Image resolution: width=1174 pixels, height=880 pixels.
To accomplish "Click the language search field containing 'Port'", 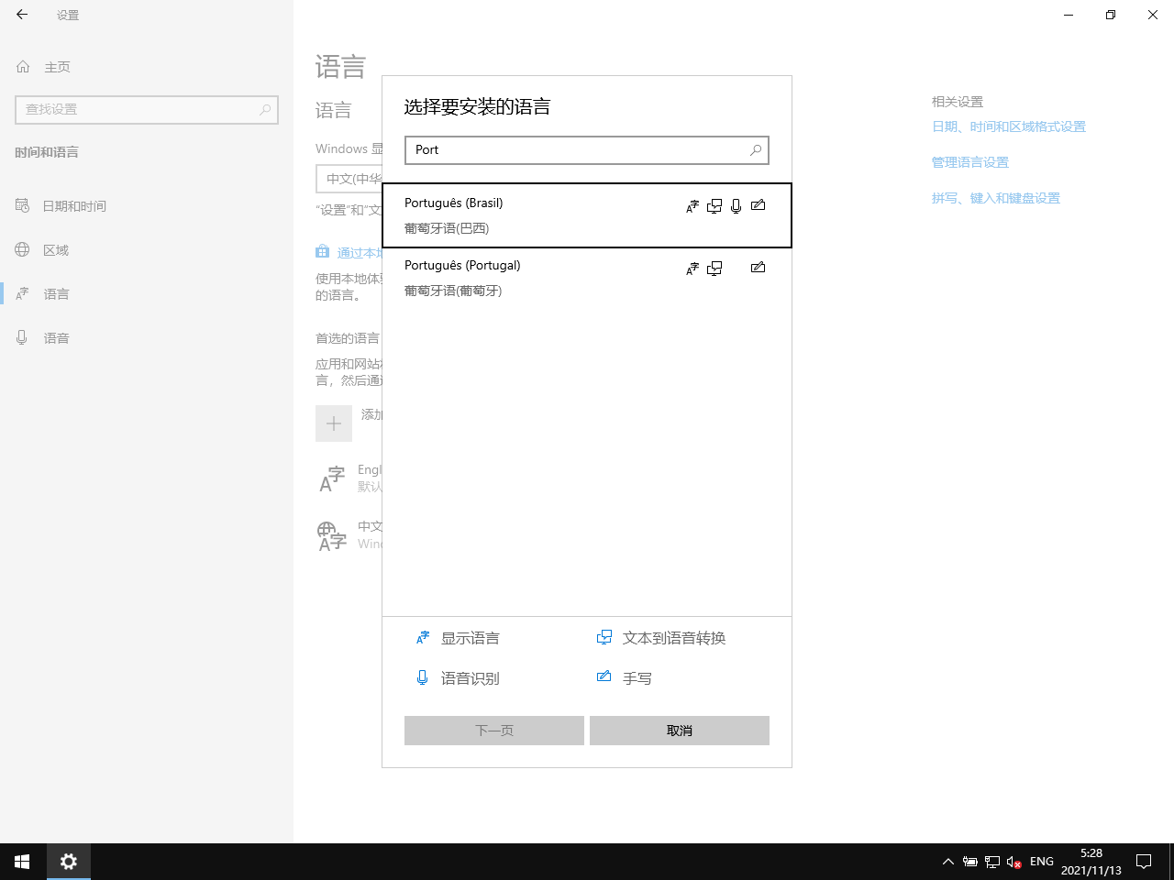I will 573,150.
